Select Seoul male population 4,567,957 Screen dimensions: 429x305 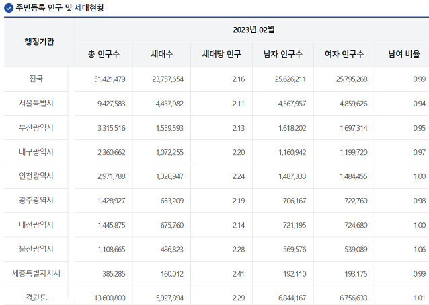[292, 104]
